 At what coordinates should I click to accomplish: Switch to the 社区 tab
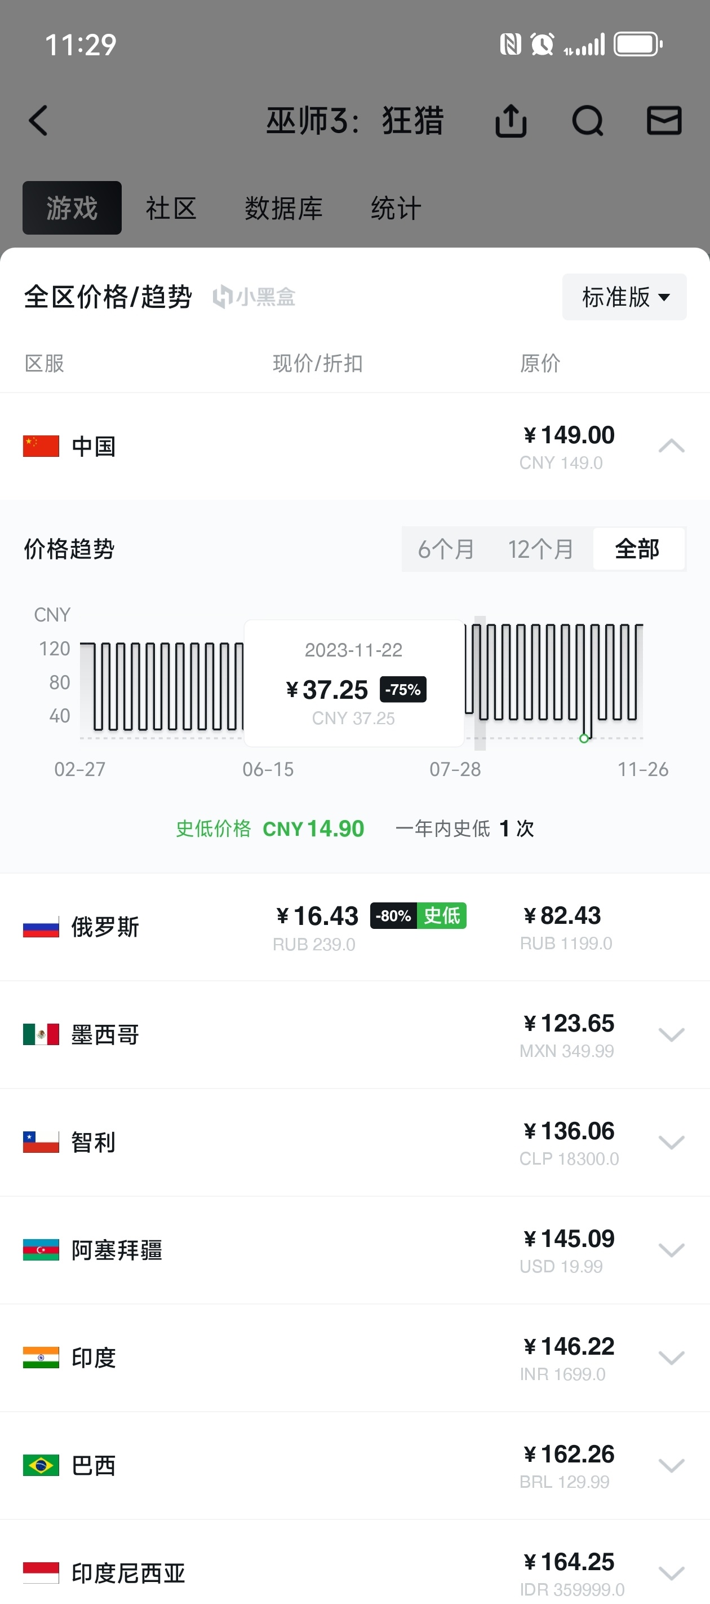(171, 208)
